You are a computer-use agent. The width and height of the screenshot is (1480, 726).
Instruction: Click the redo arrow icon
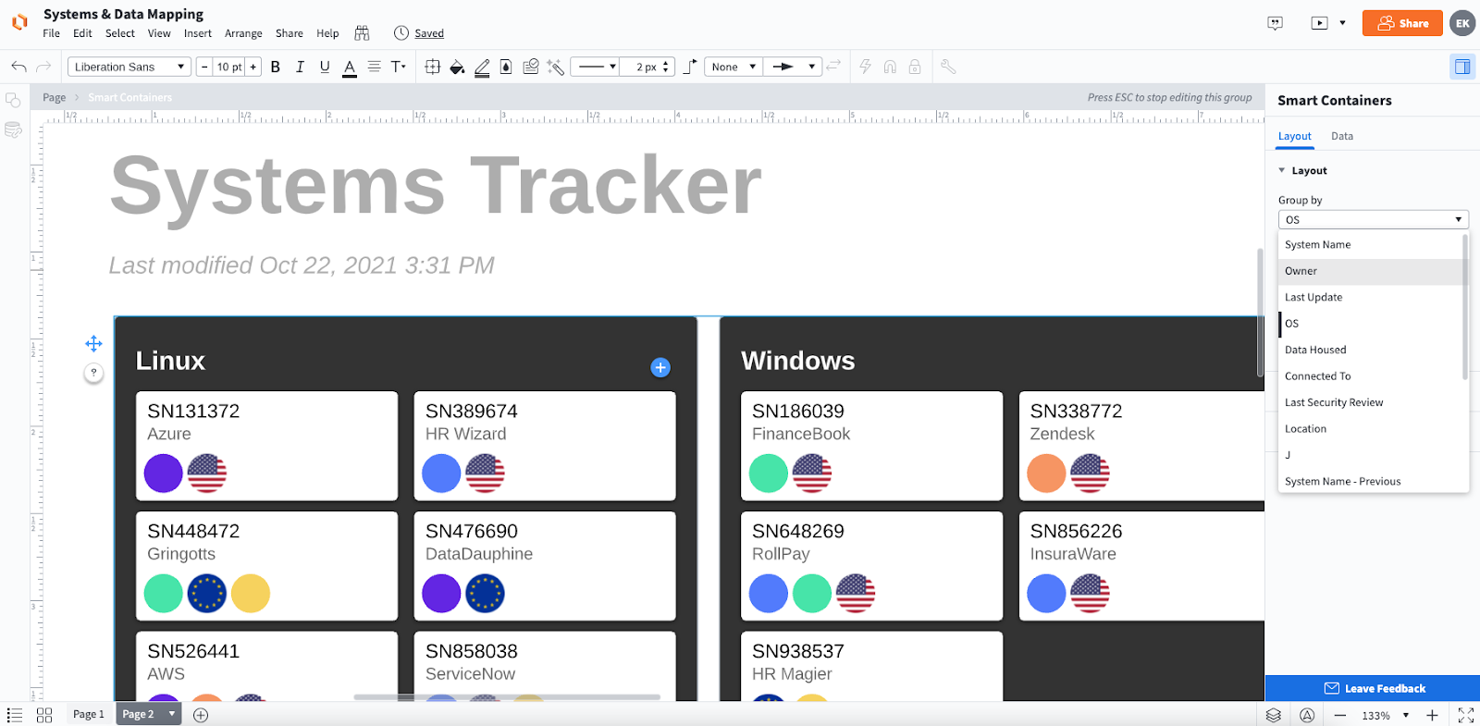(43, 67)
